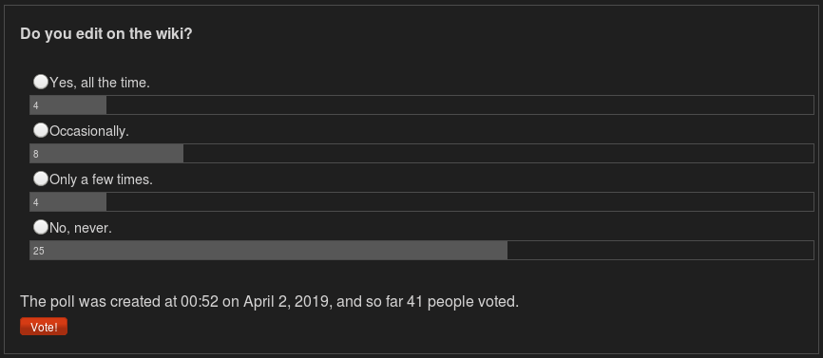
Task: Click the filled gray portion of the "No, never." bar
Action: (x=269, y=250)
